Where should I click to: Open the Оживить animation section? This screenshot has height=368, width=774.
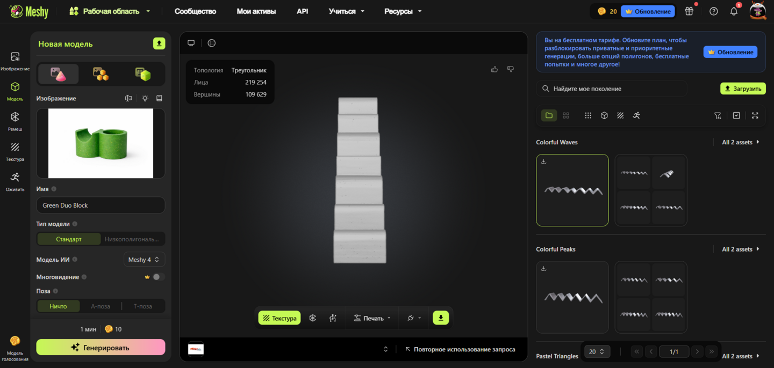15,181
